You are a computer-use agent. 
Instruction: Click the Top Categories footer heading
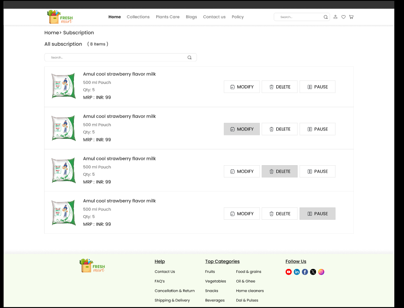coord(222,261)
